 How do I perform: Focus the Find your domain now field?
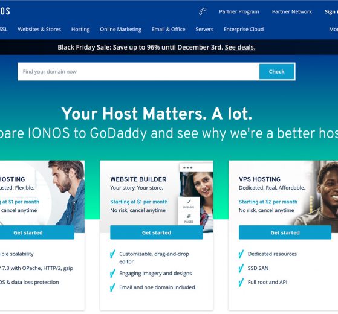click(138, 72)
